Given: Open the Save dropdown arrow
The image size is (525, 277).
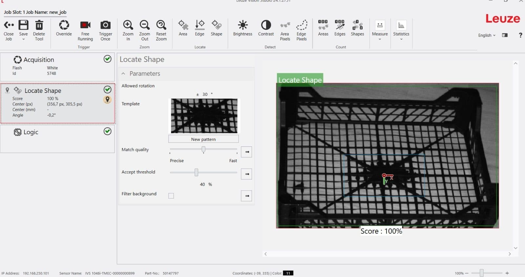Looking at the screenshot, I should (23, 39).
